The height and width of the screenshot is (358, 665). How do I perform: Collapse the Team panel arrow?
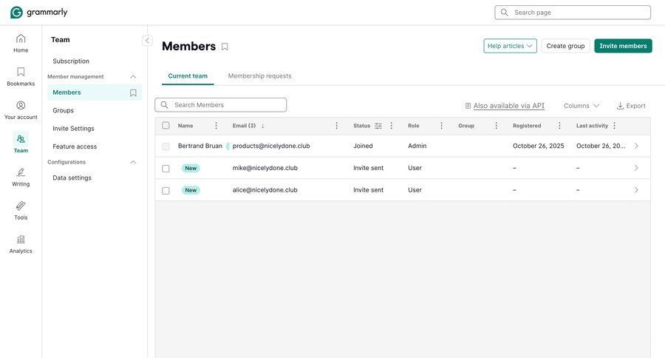147,41
